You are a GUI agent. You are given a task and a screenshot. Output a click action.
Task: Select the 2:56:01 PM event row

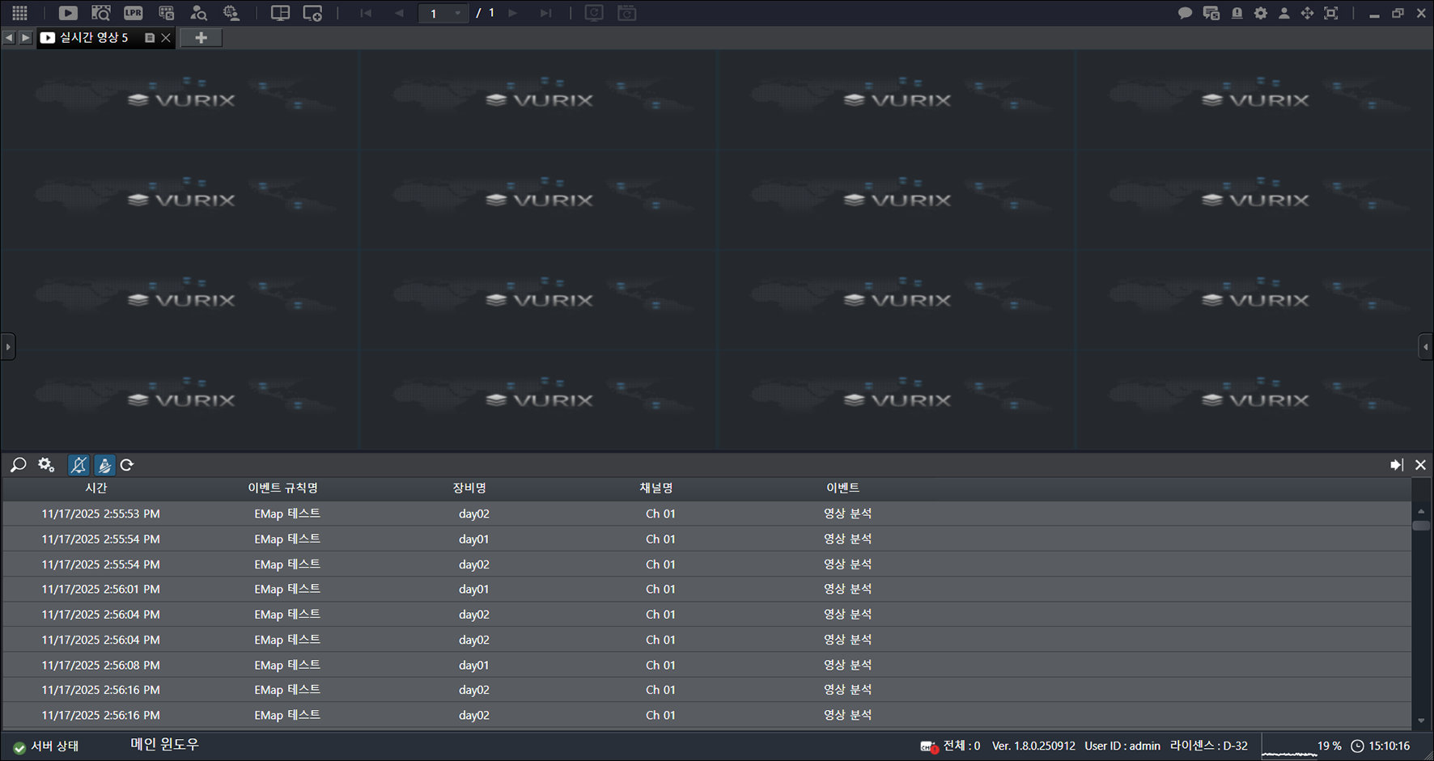[706, 589]
